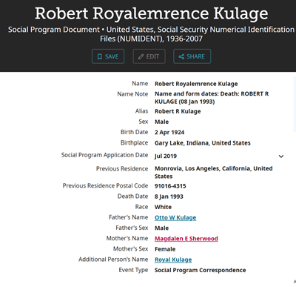Click the Previous Residence Postal Code label

click(105, 185)
